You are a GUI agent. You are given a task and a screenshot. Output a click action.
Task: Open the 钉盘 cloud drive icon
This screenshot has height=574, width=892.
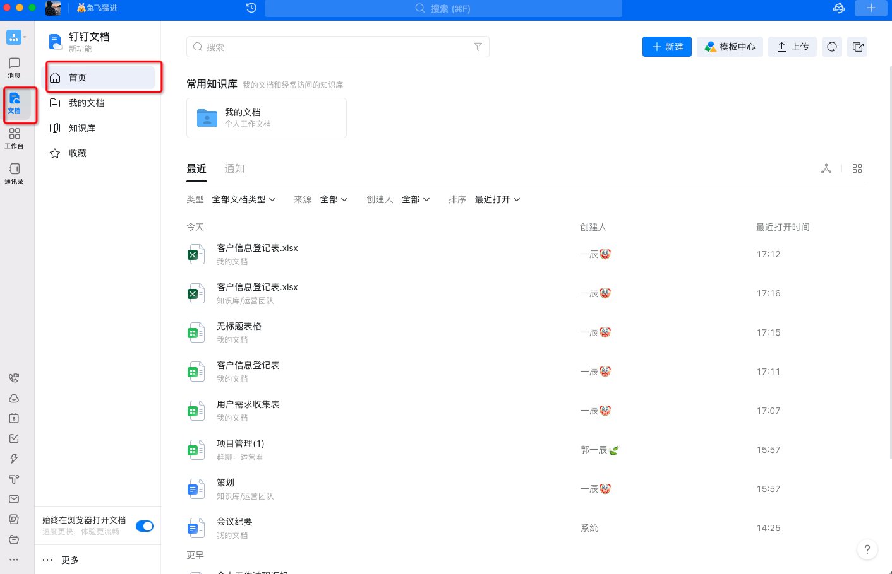point(14,398)
